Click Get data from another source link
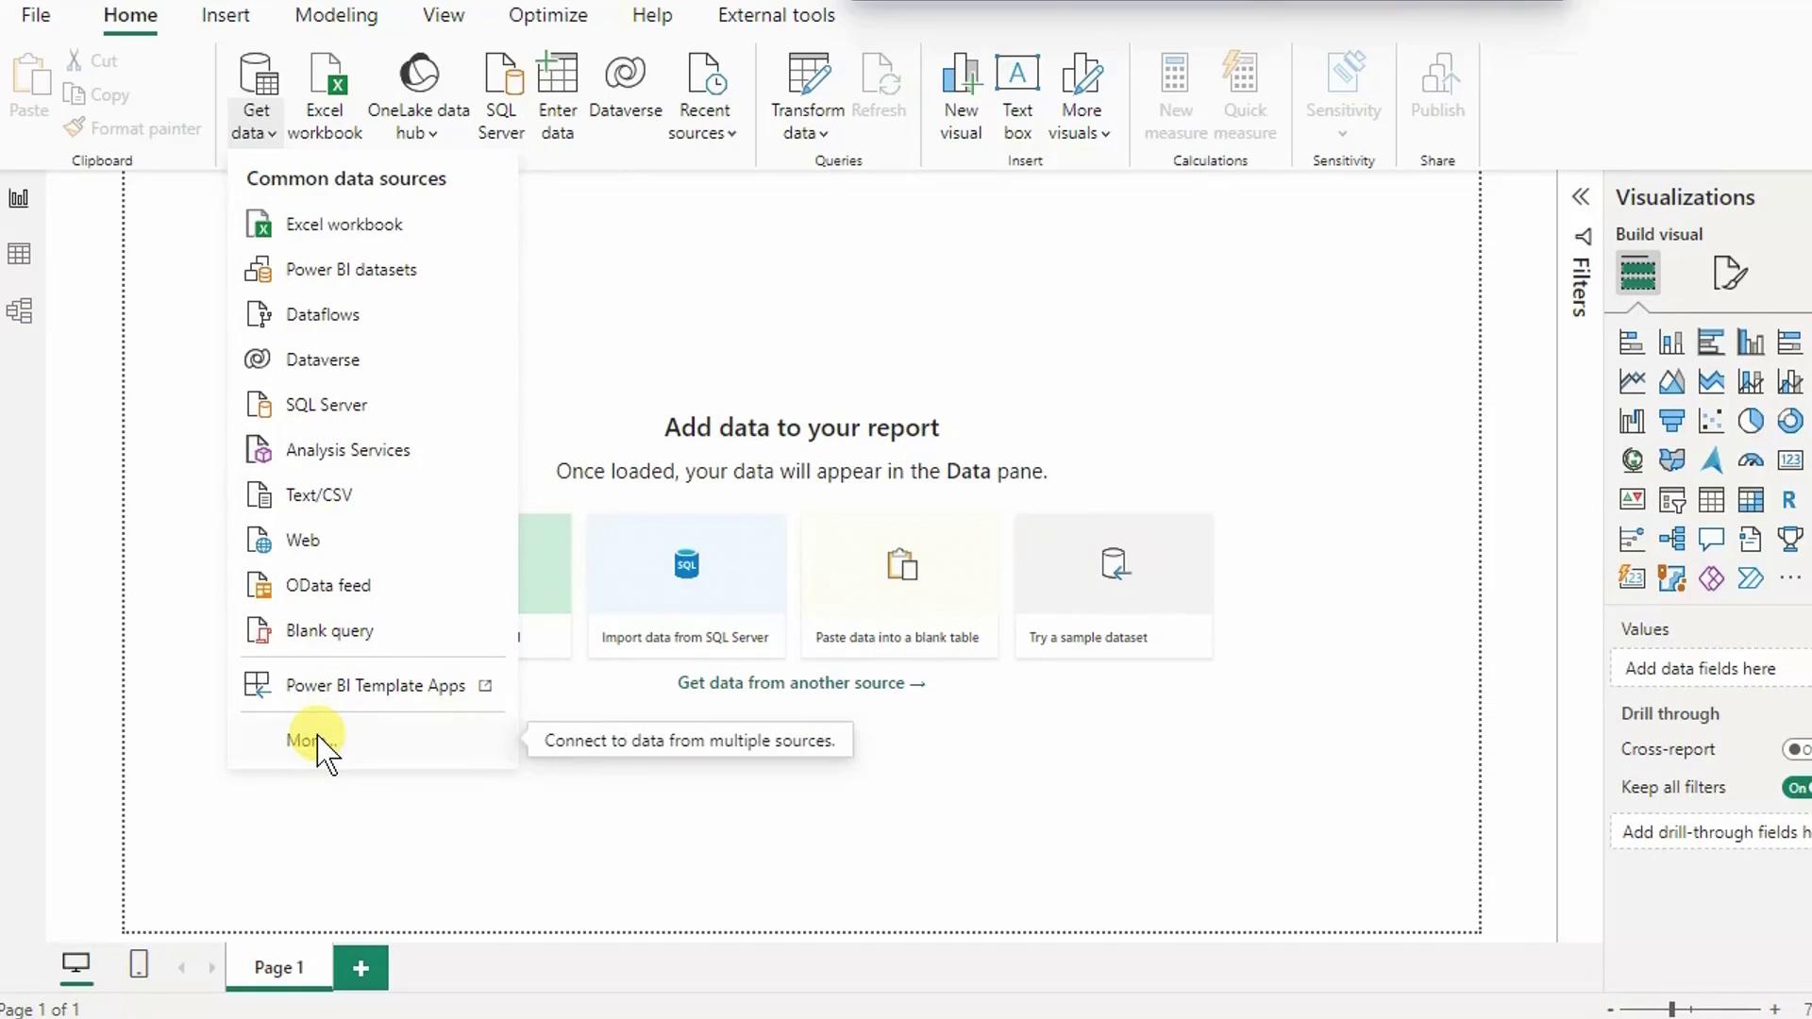1812x1019 pixels. coord(800,683)
